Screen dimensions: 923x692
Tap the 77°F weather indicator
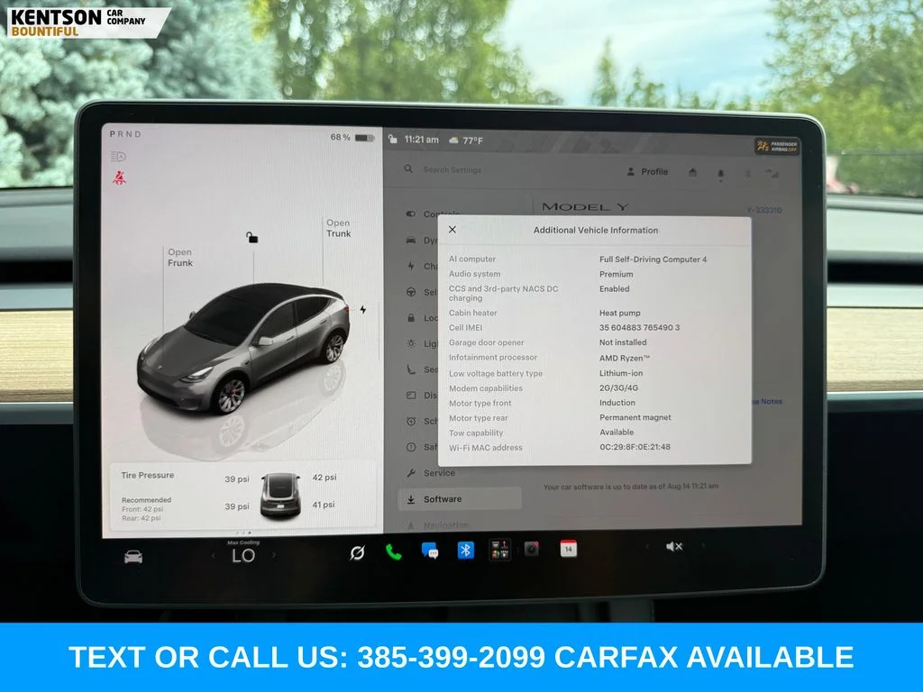pyautogui.click(x=466, y=141)
